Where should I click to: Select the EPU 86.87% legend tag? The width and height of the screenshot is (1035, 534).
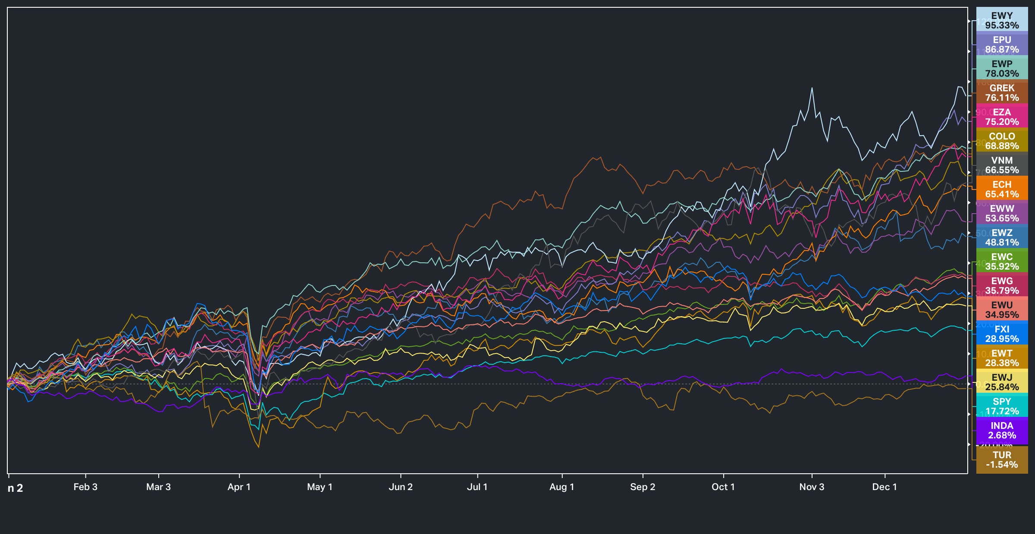(x=1001, y=44)
